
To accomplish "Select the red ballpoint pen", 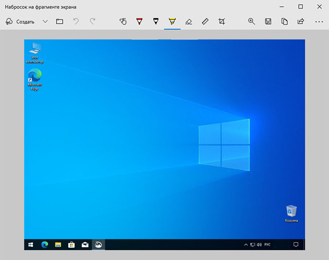I will 139,22.
